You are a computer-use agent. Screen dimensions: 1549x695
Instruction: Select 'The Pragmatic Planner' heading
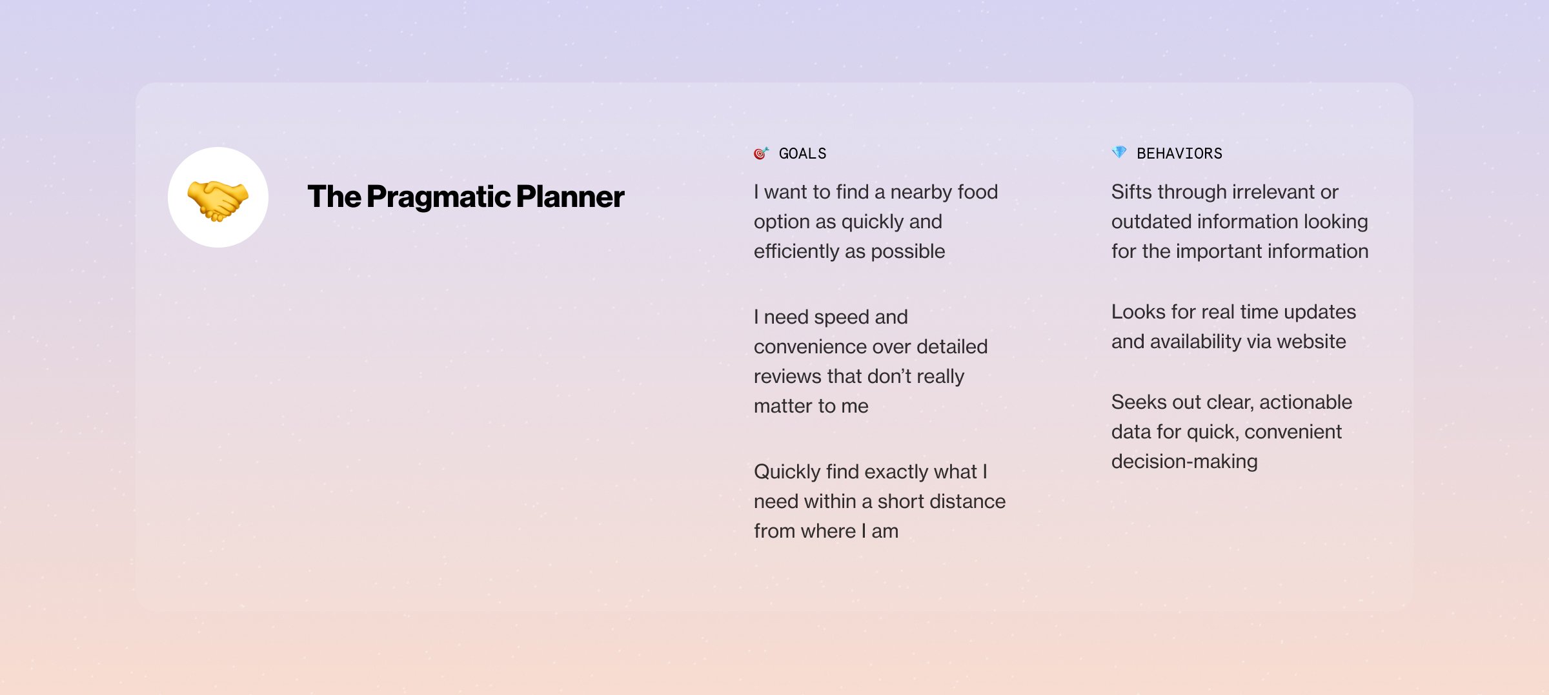coord(465,197)
